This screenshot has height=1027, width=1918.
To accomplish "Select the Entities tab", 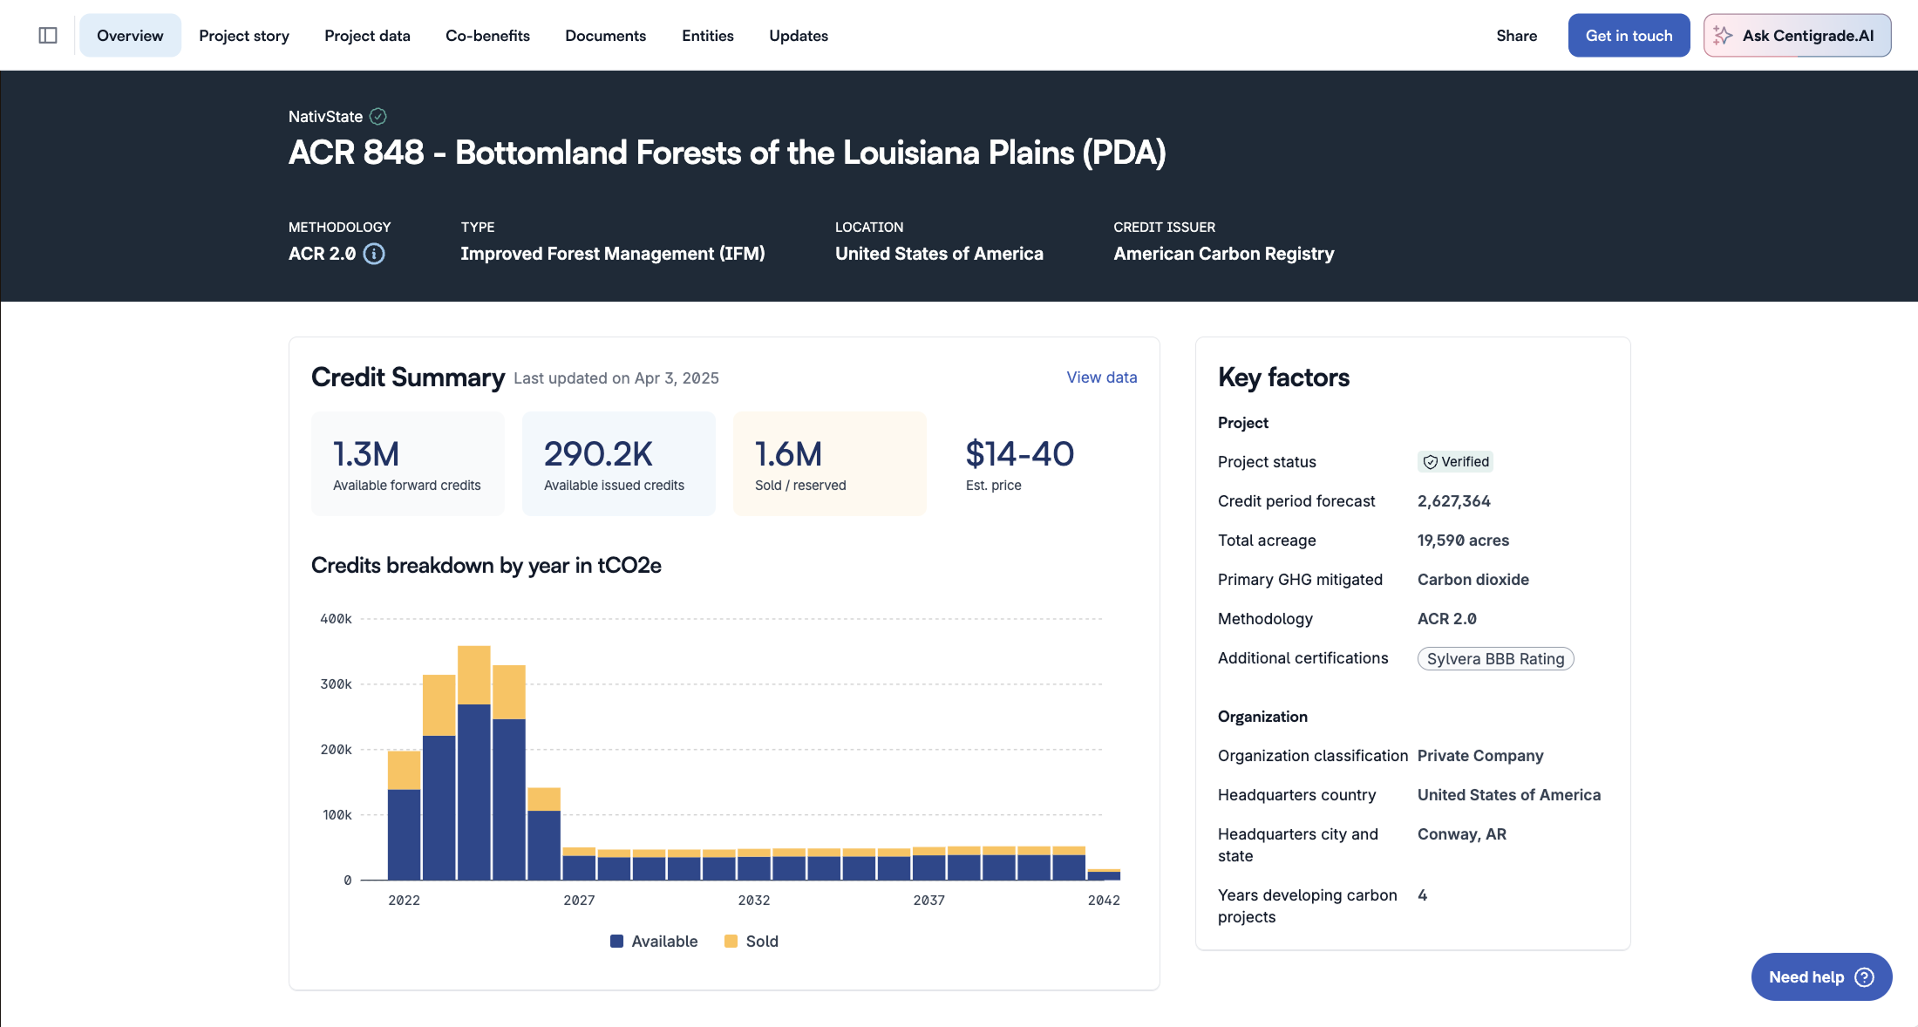I will click(x=707, y=36).
